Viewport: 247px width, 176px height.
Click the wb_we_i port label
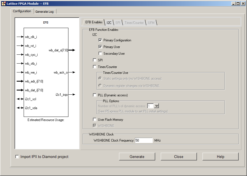coord(31,72)
